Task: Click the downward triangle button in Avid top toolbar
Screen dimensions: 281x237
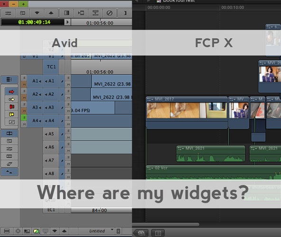Action: click(x=37, y=13)
